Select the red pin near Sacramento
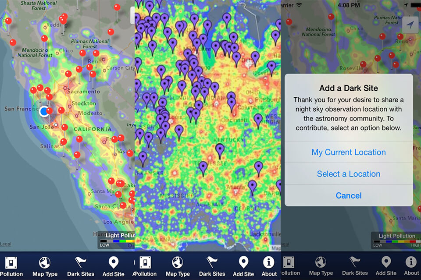The width and height of the screenshot is (421, 280). coord(68,74)
